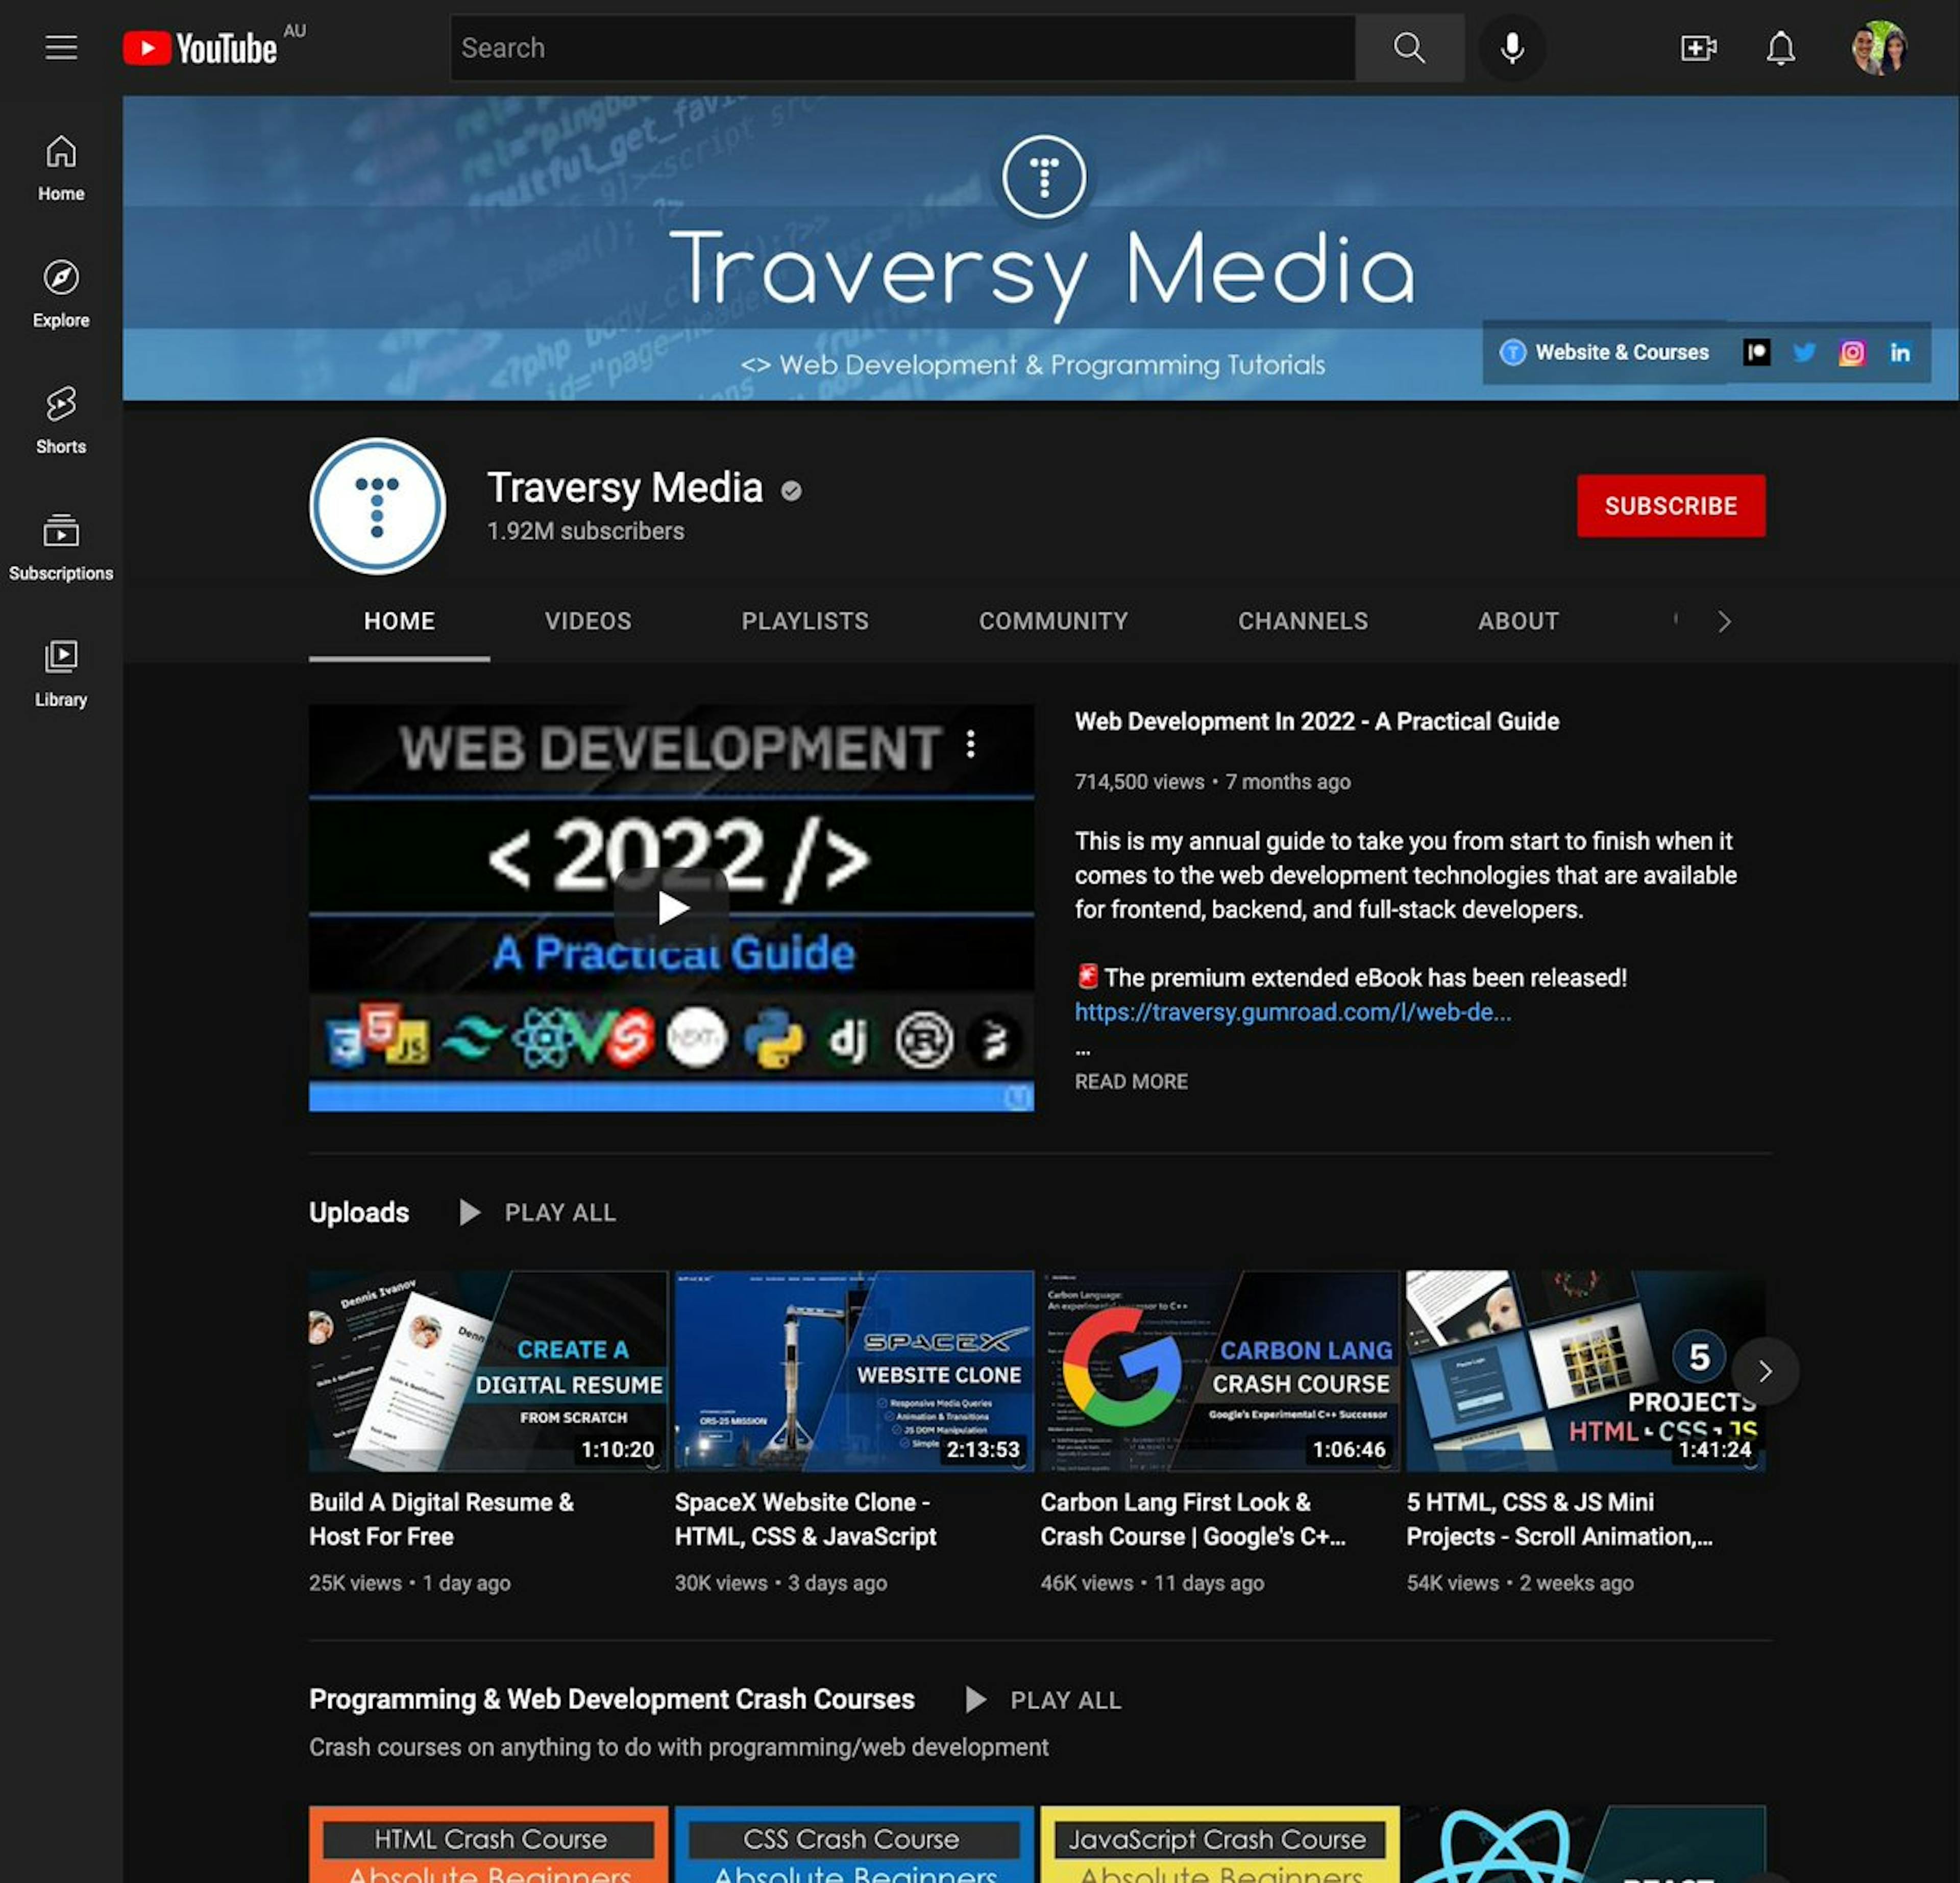Viewport: 1960px width, 1883px height.
Task: Open Web Development In 2022 video title
Action: 1316,721
